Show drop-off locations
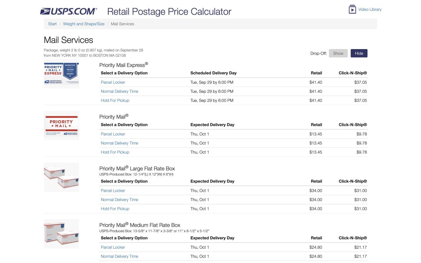 coord(338,53)
